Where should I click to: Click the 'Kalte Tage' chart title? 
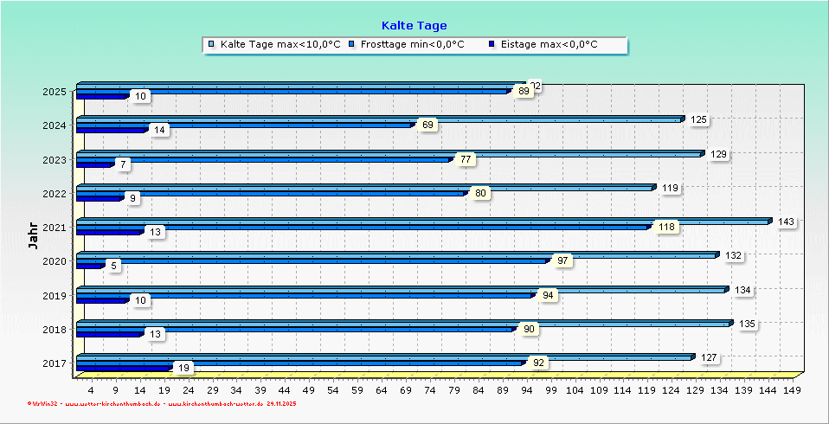(414, 26)
